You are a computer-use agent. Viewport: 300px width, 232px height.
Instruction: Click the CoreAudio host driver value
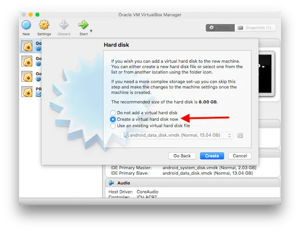pos(148,192)
